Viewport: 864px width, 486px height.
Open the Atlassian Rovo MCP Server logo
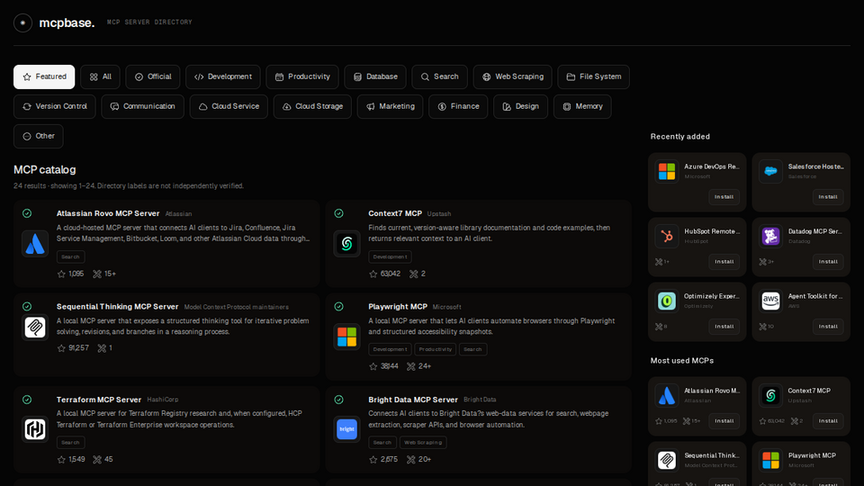(x=35, y=244)
